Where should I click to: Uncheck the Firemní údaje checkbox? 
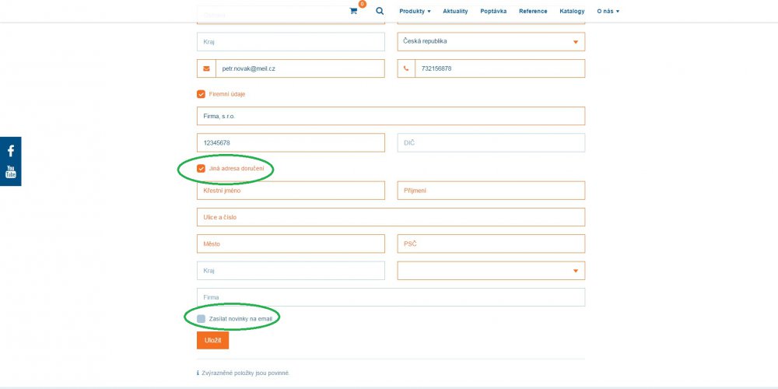(201, 94)
